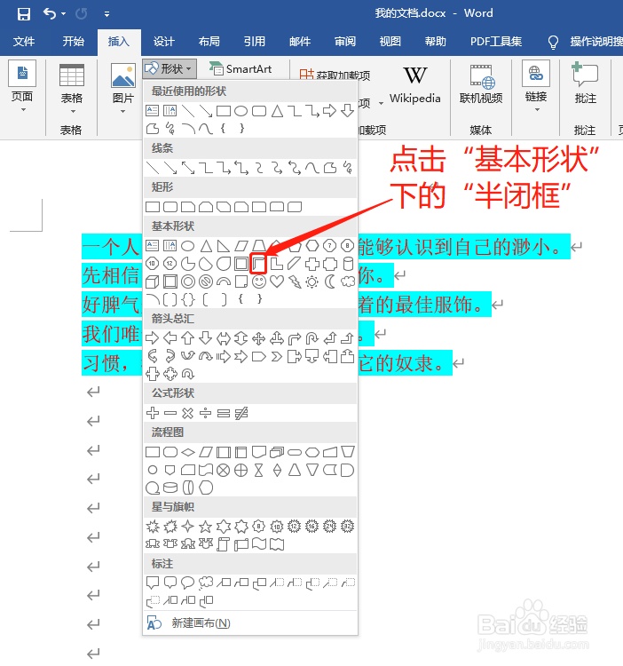Select the donut shape in 基本形状
This screenshot has width=623, height=666.
click(x=188, y=281)
